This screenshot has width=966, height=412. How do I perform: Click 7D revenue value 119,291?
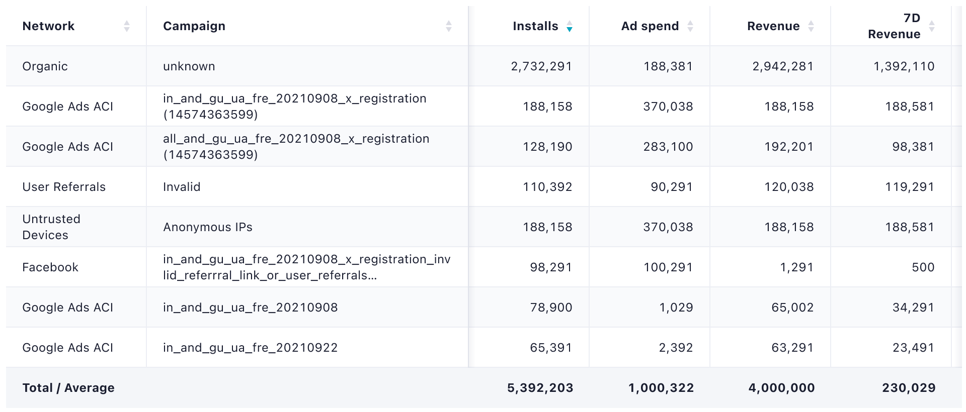910,187
